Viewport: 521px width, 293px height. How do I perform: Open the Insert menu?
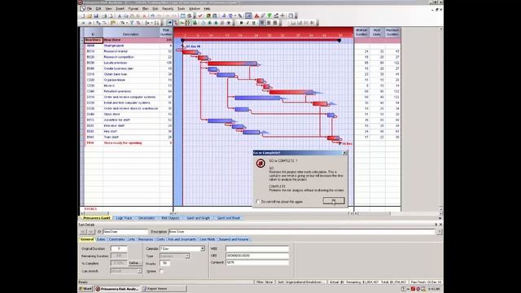[120, 9]
